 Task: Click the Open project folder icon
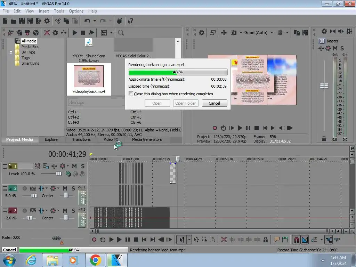pyautogui.click(x=14, y=21)
